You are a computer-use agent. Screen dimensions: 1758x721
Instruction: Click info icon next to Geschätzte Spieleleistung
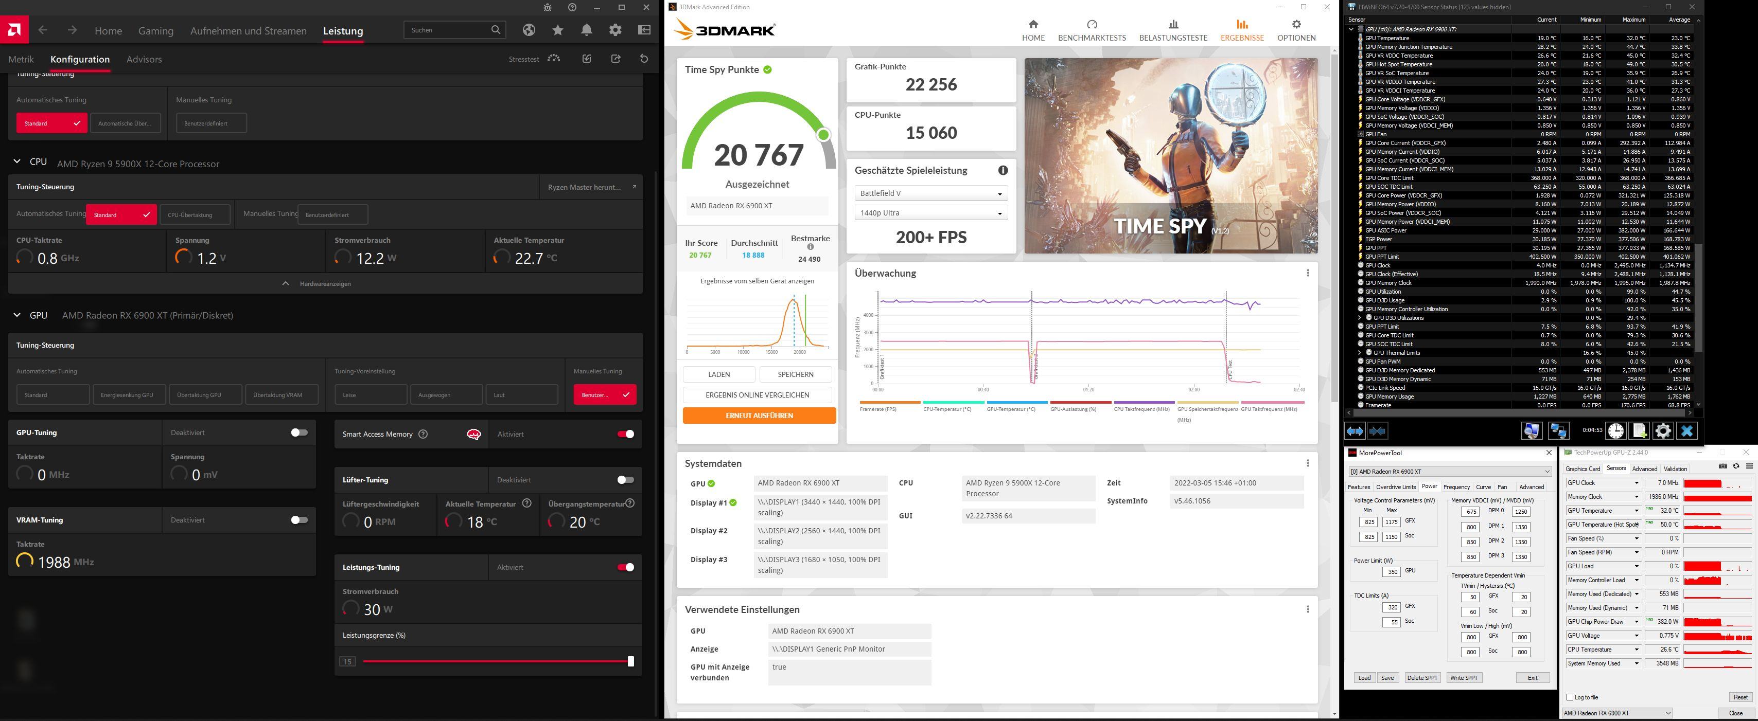click(x=1003, y=171)
